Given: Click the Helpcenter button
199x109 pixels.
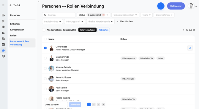Looking at the screenshot, I should pyautogui.click(x=176, y=6).
